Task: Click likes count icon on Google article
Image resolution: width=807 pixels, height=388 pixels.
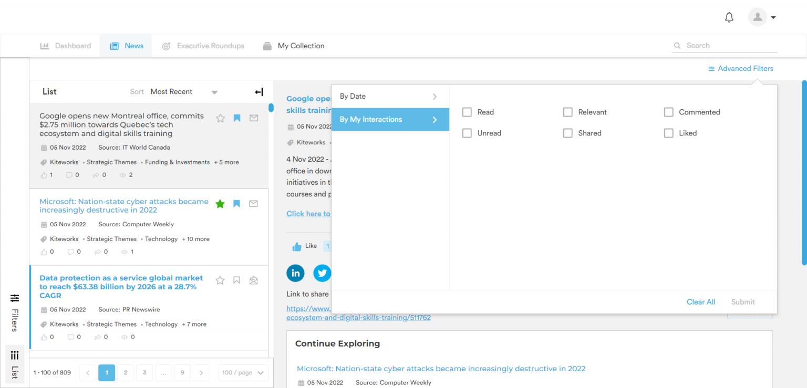Action: click(x=44, y=175)
